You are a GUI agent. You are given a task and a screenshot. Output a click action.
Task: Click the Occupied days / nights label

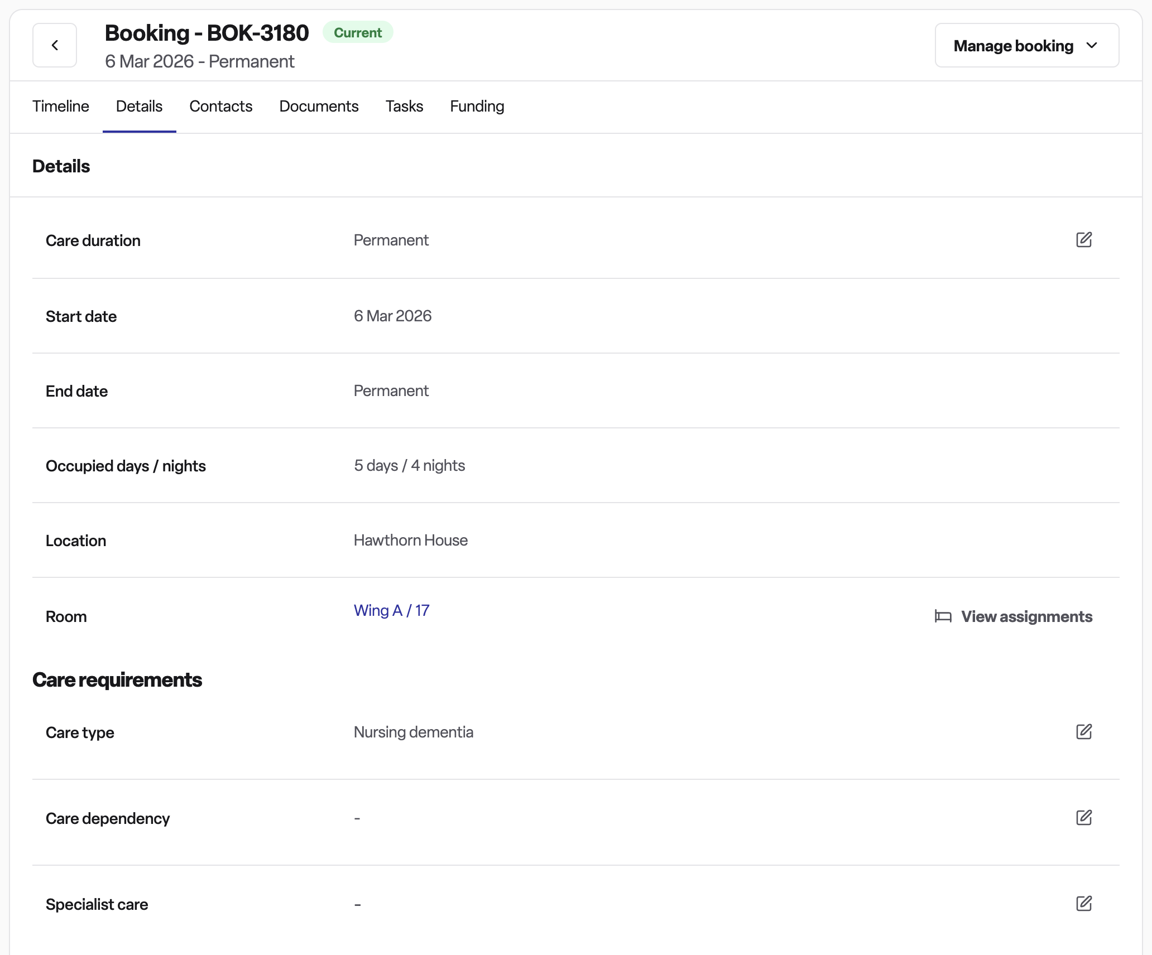(x=126, y=466)
